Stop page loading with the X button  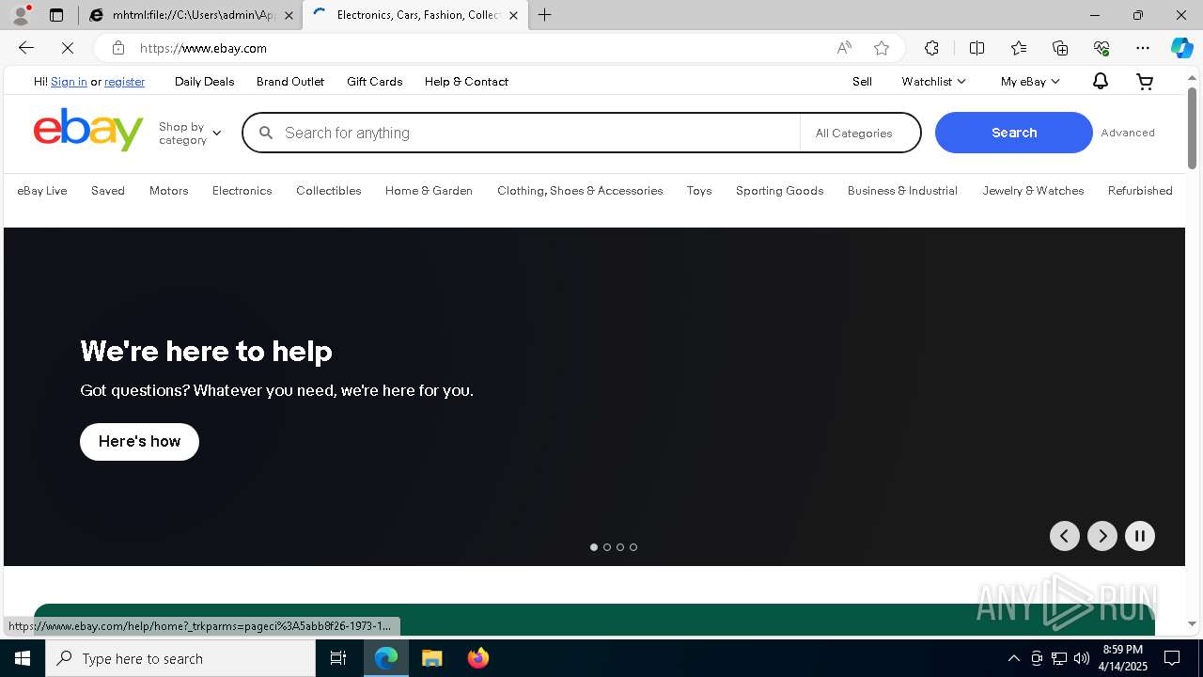pyautogui.click(x=68, y=48)
